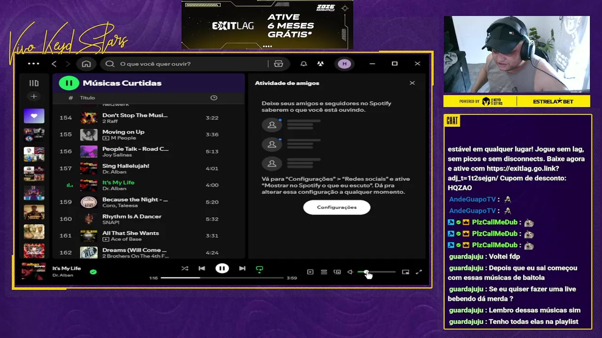
Task: Toggle liked checkmark for 'It's My Life'
Action: pyautogui.click(x=93, y=272)
